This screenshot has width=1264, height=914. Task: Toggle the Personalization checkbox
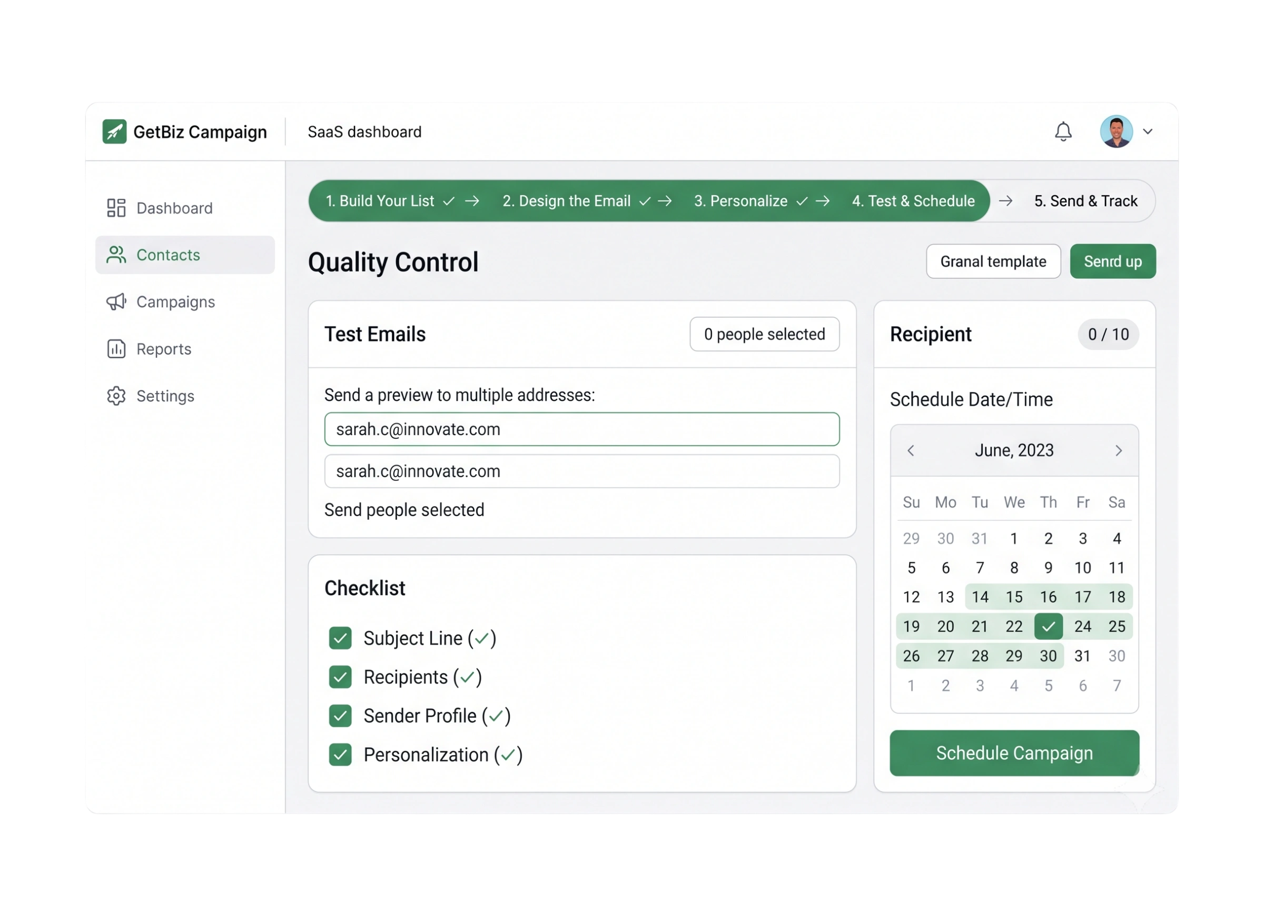[x=340, y=755]
